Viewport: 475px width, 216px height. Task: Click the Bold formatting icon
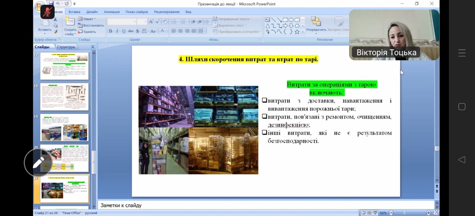[110, 31]
